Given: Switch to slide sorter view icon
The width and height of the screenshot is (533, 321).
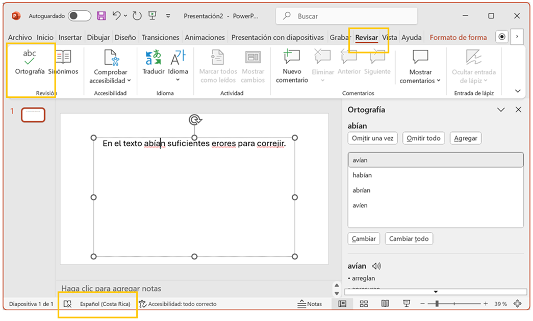Looking at the screenshot, I should tap(364, 304).
